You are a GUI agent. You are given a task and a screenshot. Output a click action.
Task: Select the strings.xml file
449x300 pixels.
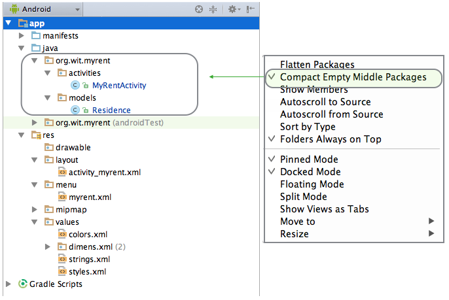tap(88, 259)
